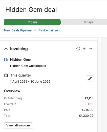Click the calendar icon beside This quarter
Viewport: 107px width, 132px height.
(6, 75)
